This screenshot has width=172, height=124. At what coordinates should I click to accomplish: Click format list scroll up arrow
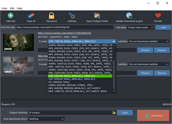pyautogui.click(x=114, y=45)
